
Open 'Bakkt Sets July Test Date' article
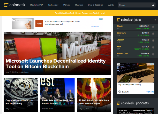(x=57, y=95)
